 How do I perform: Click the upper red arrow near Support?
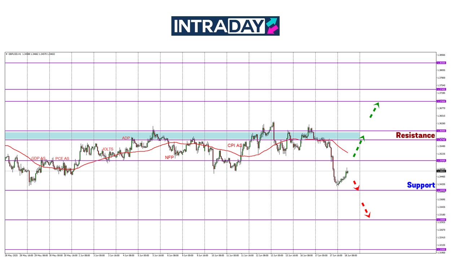[355, 185]
